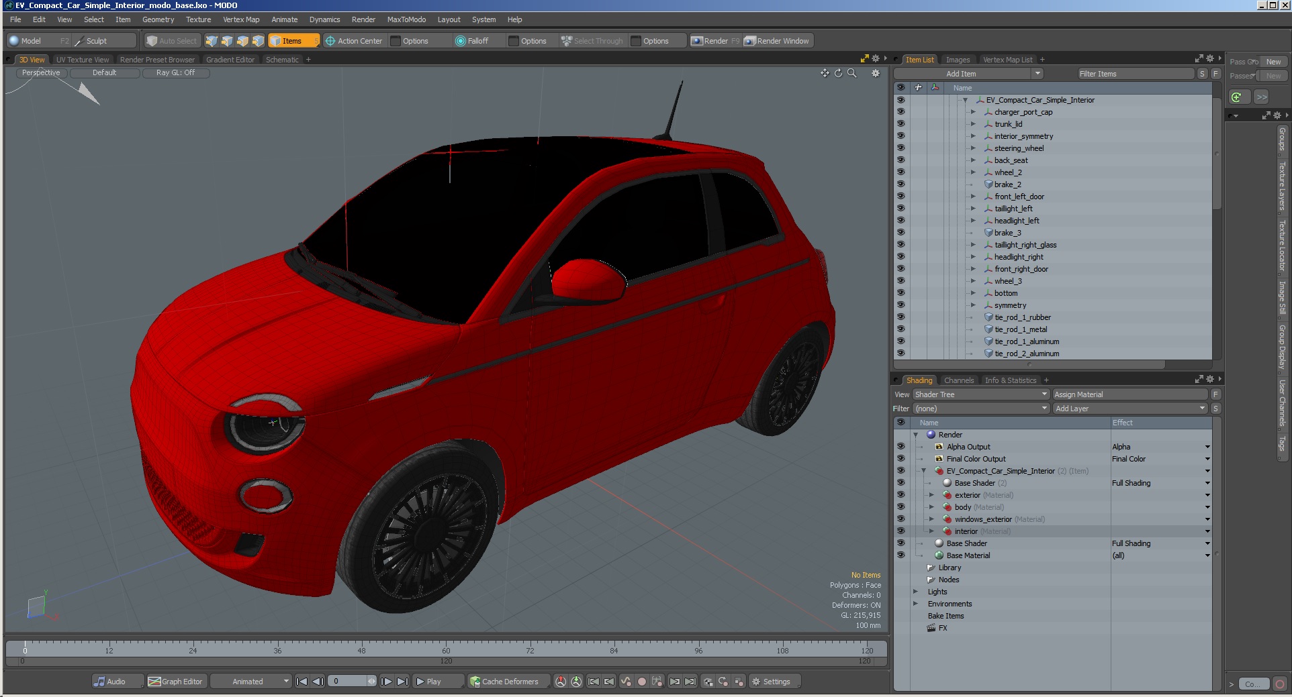Click the Render F9 button
Image resolution: width=1292 pixels, height=697 pixels.
point(715,41)
